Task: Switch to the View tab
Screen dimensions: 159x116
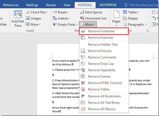Action: click(x=67, y=5)
